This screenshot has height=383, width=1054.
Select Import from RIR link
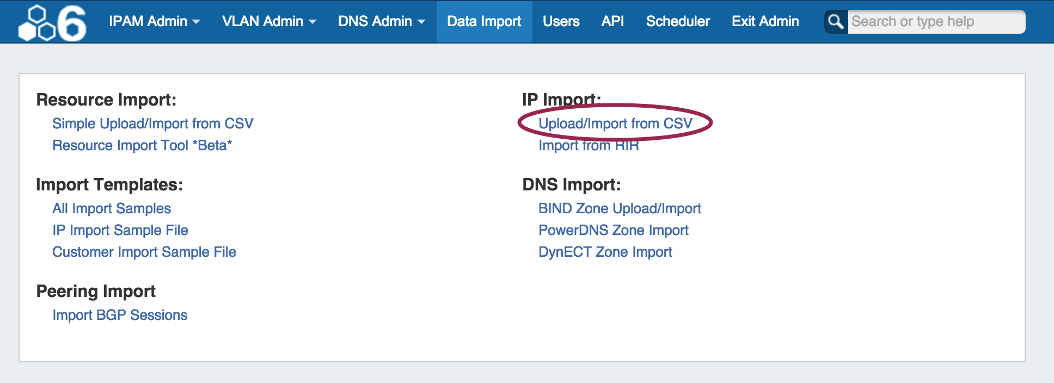[589, 146]
